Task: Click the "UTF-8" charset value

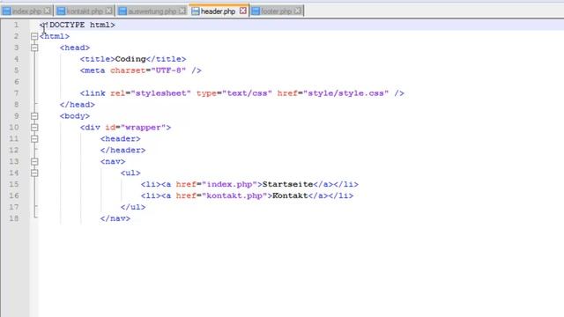Action: coord(168,70)
